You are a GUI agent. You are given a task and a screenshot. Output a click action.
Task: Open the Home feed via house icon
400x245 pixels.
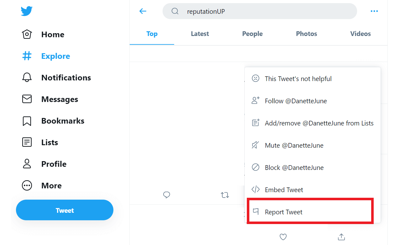tap(27, 34)
